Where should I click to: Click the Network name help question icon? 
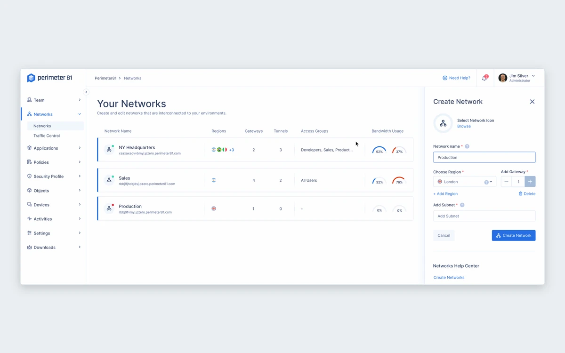pos(467,146)
